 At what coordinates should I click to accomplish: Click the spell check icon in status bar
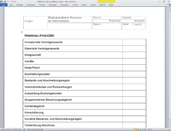pos(24,129)
